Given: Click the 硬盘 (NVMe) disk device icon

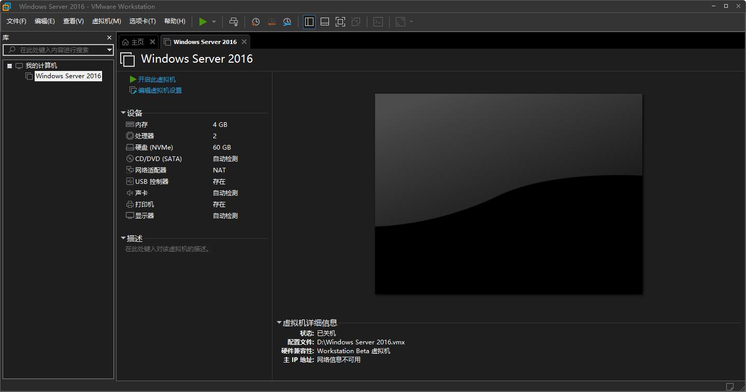Looking at the screenshot, I should point(130,148).
